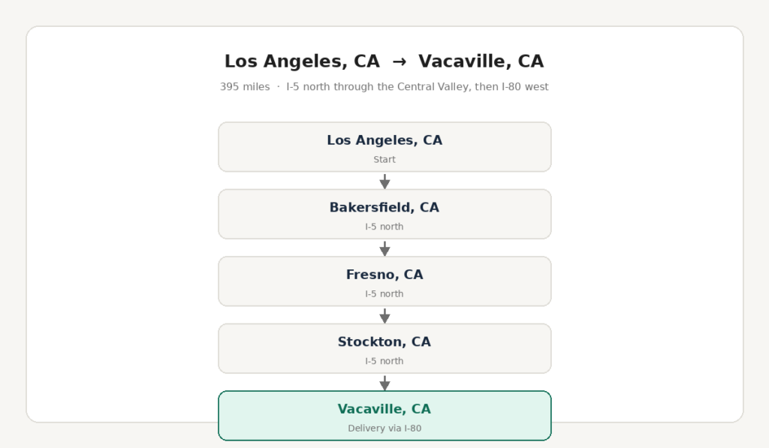769x448 pixels.
Task: Click the arrow between Bakersfield and Fresno
Action: point(384,248)
